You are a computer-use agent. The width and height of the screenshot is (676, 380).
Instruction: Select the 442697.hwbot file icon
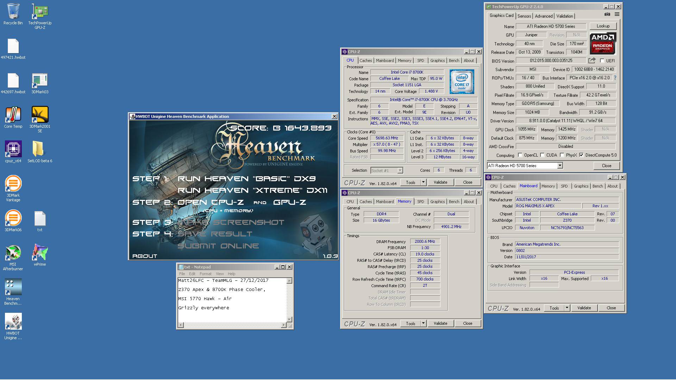(13, 83)
